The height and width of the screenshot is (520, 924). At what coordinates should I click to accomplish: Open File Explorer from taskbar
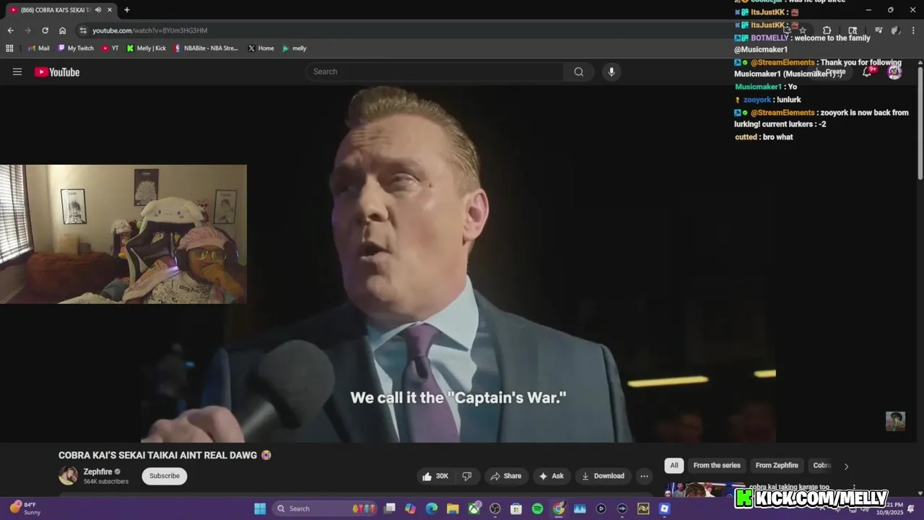(x=453, y=508)
